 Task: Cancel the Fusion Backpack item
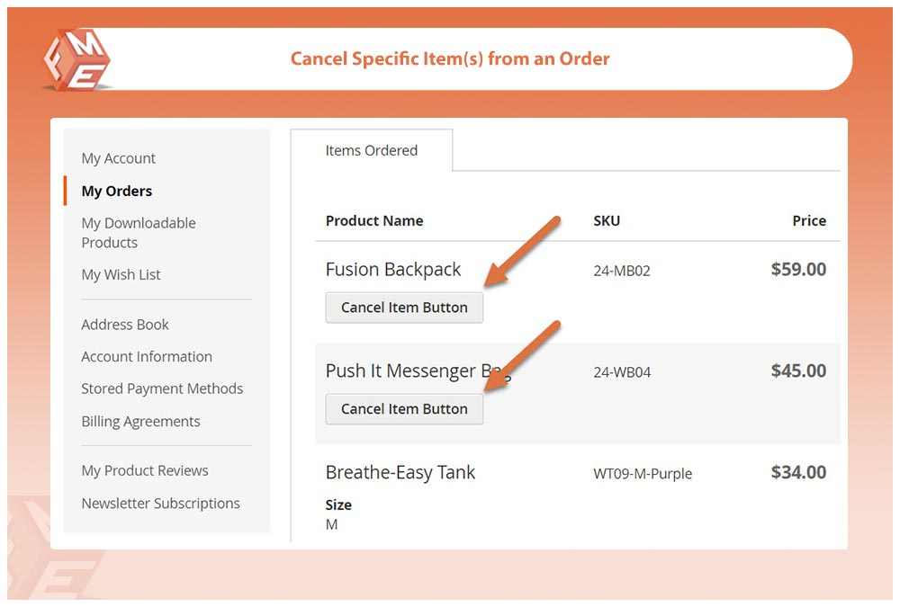pyautogui.click(x=404, y=308)
